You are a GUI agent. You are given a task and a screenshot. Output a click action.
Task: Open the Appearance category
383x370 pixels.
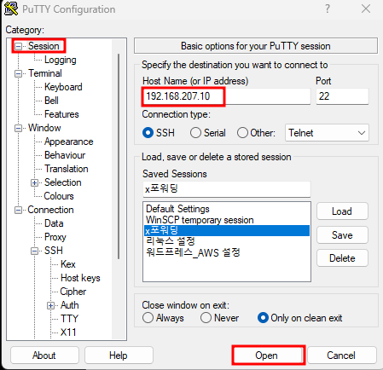click(x=68, y=142)
